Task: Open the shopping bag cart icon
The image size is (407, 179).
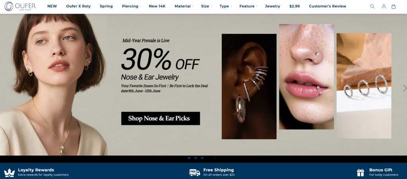Action: 393,6
